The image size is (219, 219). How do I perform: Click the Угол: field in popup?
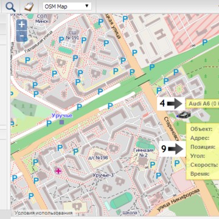click(x=198, y=156)
